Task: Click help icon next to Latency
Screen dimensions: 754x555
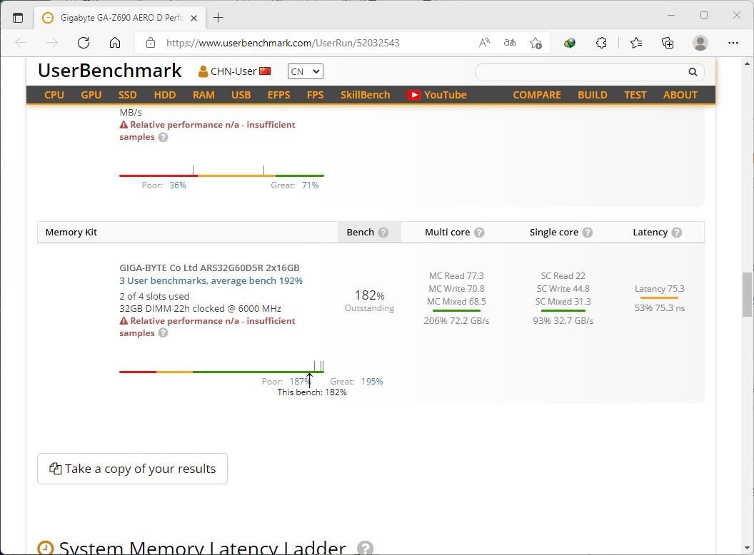Action: click(x=677, y=233)
